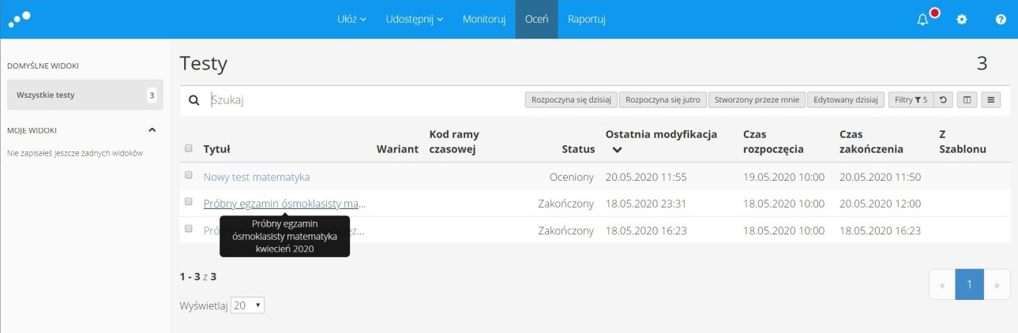The width and height of the screenshot is (1018, 333).
Task: Open the help question mark icon
Action: coord(1001,20)
